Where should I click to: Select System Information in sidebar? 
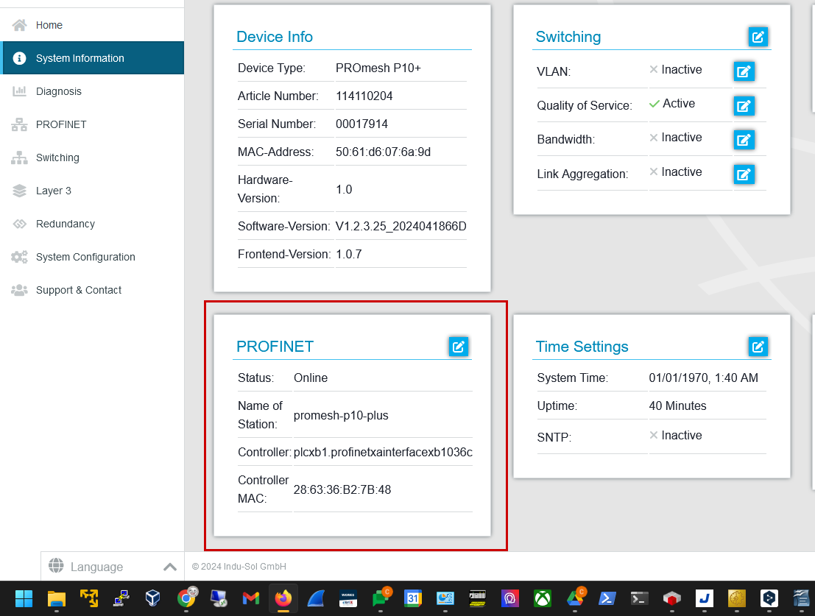pos(92,58)
